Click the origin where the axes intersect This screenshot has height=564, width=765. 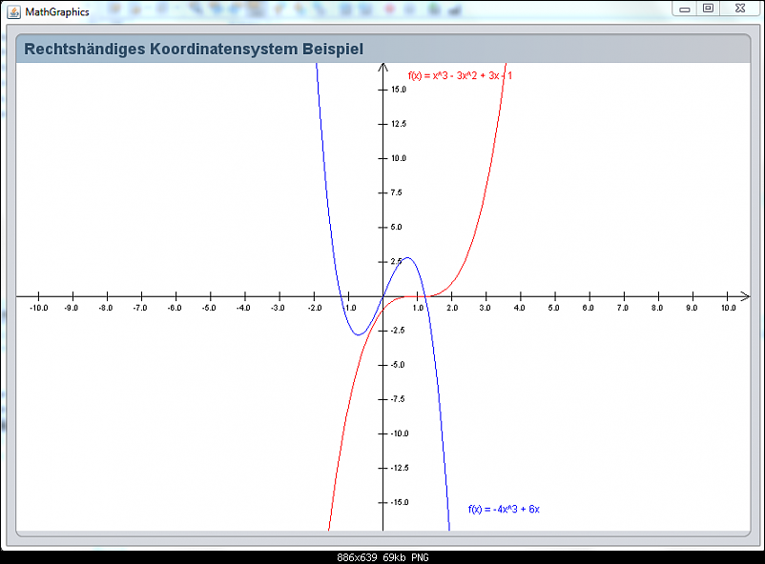click(383, 296)
